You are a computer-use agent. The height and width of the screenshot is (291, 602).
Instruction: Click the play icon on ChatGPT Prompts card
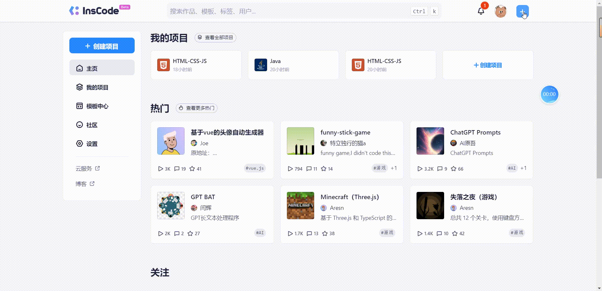tap(420, 169)
